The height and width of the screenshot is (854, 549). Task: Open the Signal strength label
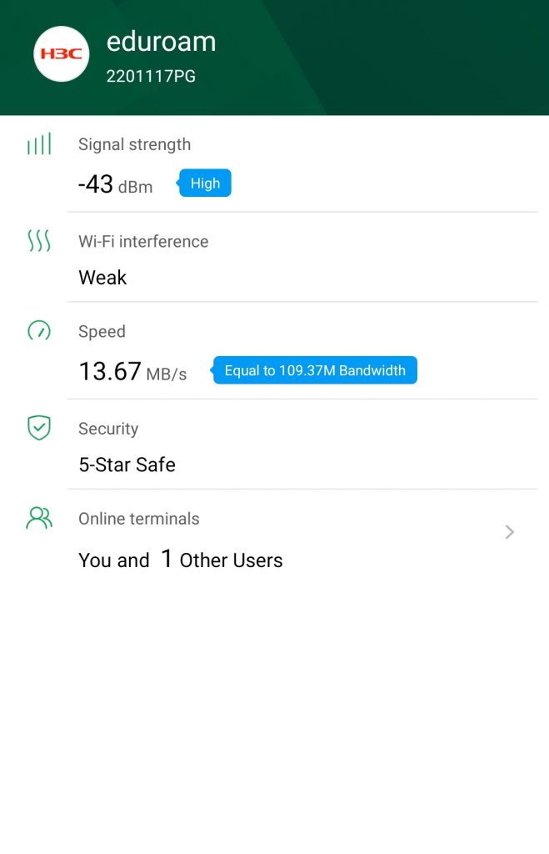134,144
